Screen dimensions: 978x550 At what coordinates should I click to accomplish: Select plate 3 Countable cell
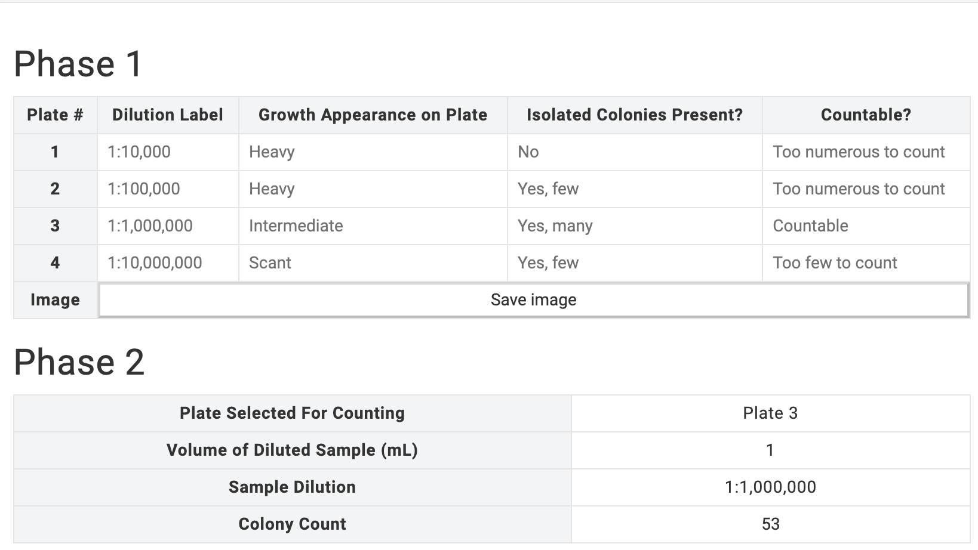[866, 226]
